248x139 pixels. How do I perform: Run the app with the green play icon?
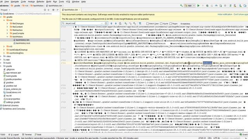pyautogui.click(x=198, y=5)
